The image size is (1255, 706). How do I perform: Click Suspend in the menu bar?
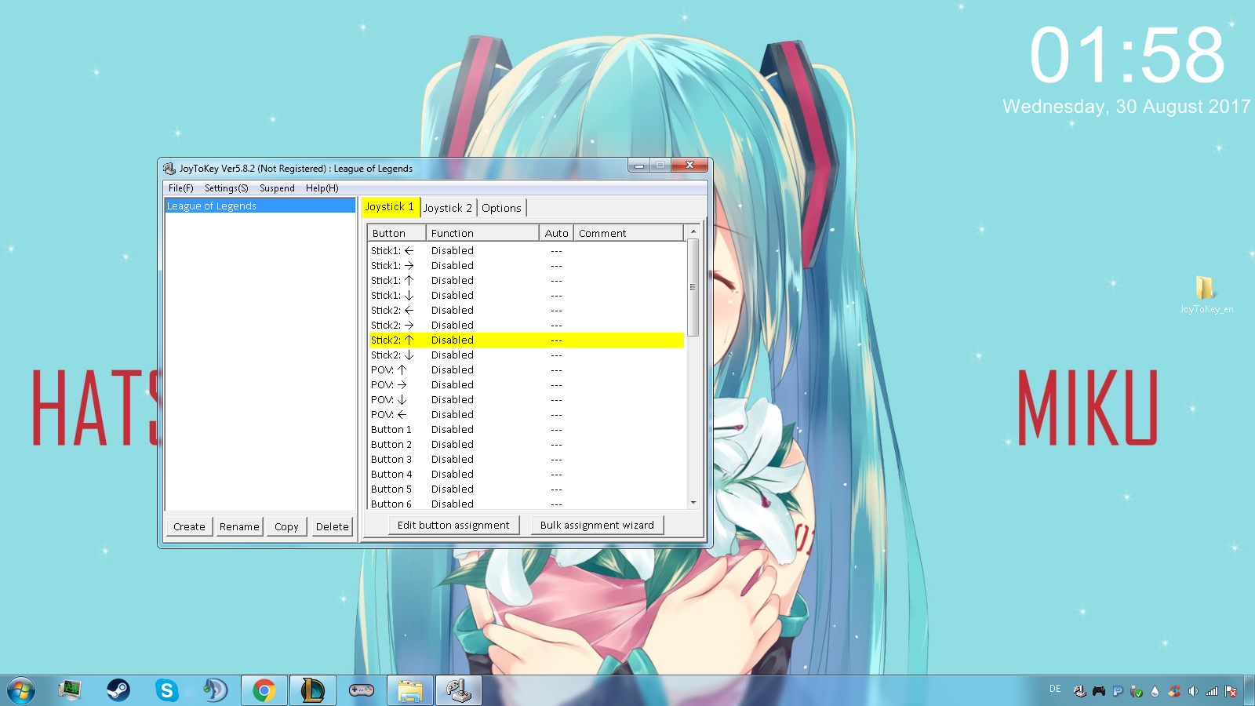(x=277, y=188)
